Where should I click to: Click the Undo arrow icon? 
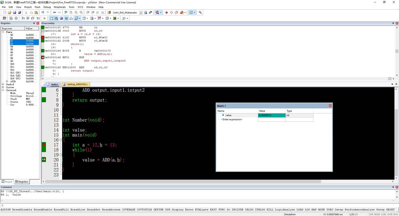[x=43, y=13]
